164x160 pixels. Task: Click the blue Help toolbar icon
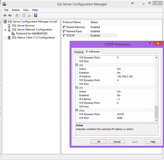coord(36,15)
